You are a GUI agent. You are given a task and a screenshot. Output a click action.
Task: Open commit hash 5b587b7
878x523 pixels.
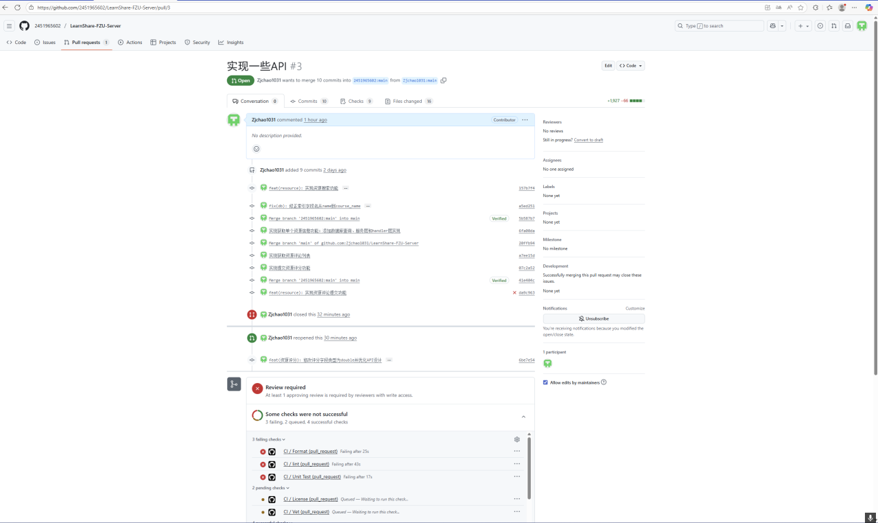526,218
